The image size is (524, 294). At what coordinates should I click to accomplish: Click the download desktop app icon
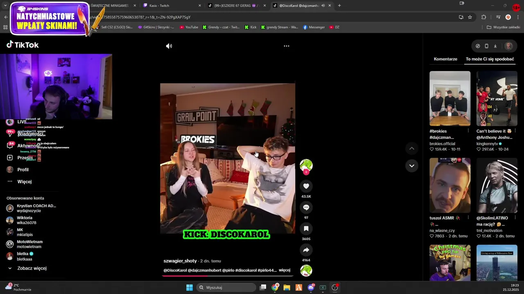pos(495,46)
